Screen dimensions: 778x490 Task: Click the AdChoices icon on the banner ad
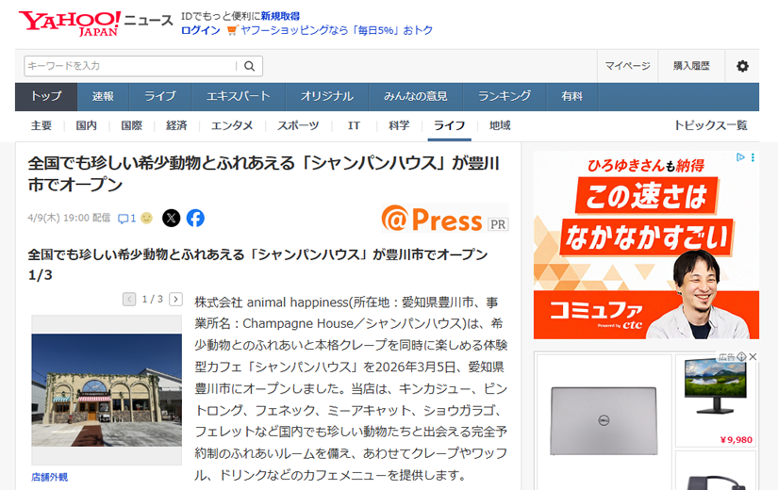tap(741, 157)
